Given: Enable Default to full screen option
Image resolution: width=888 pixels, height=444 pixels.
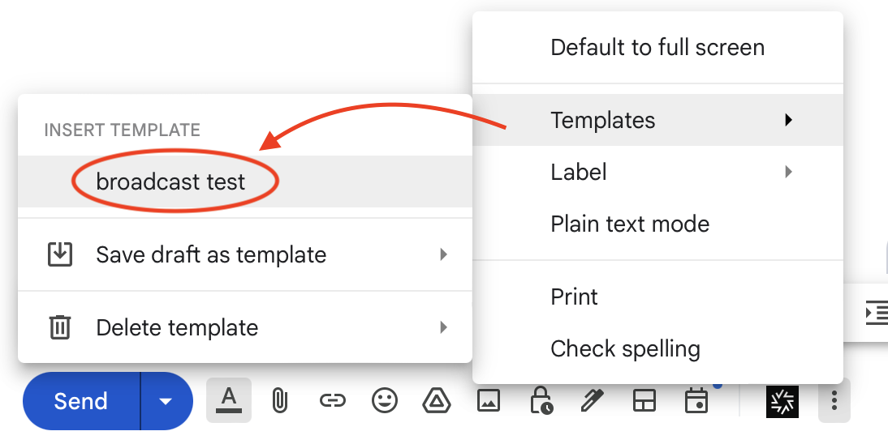Looking at the screenshot, I should (x=657, y=47).
